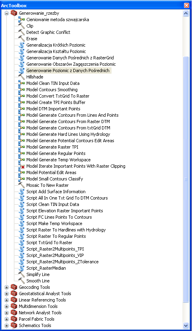
Task: Expand the Multidimension Tools toolbox
Action: click(x=6, y=306)
